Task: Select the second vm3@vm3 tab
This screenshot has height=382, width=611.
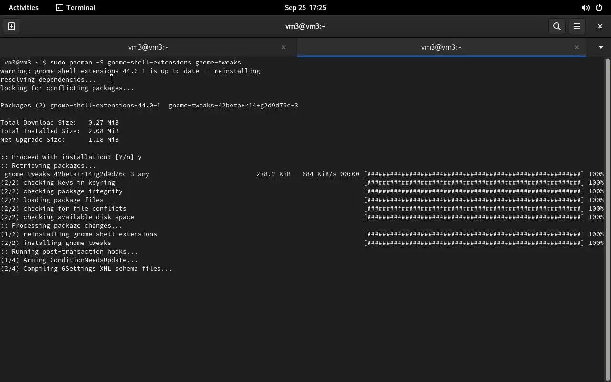Action: (x=441, y=47)
